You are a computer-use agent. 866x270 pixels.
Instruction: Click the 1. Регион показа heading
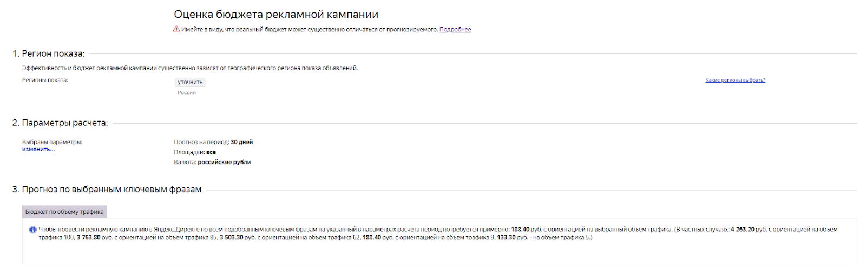tap(49, 53)
